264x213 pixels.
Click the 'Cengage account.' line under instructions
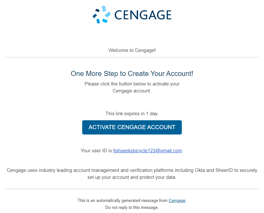132,91
